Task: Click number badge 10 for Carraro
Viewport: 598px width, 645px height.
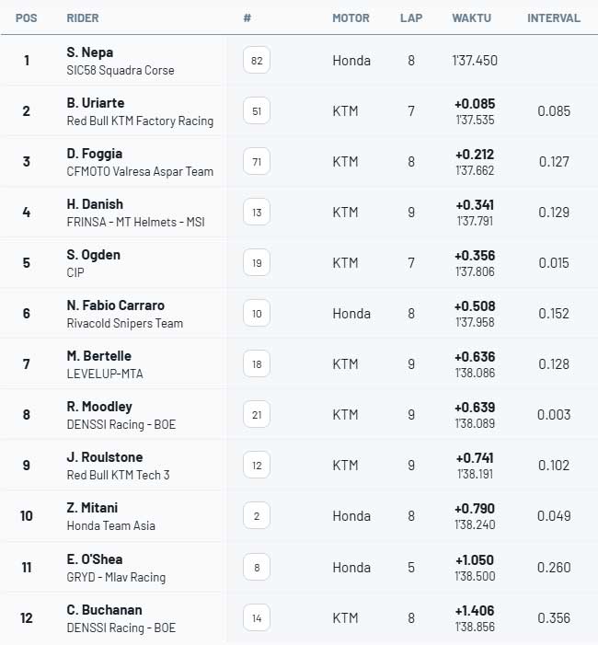Action: point(257,313)
